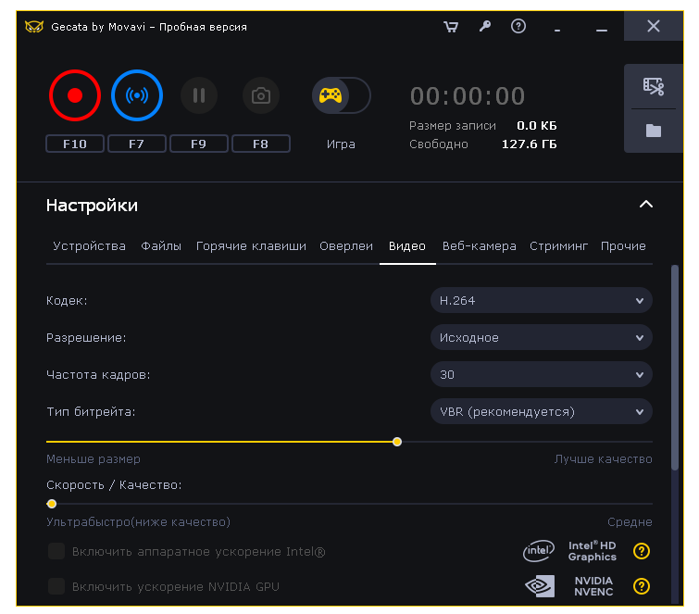
Task: Click the Gecata owl logo
Action: pyautogui.click(x=34, y=27)
